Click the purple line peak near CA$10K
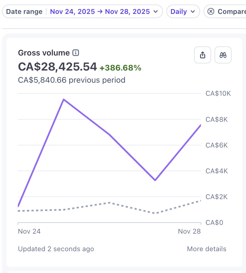 click(64, 99)
